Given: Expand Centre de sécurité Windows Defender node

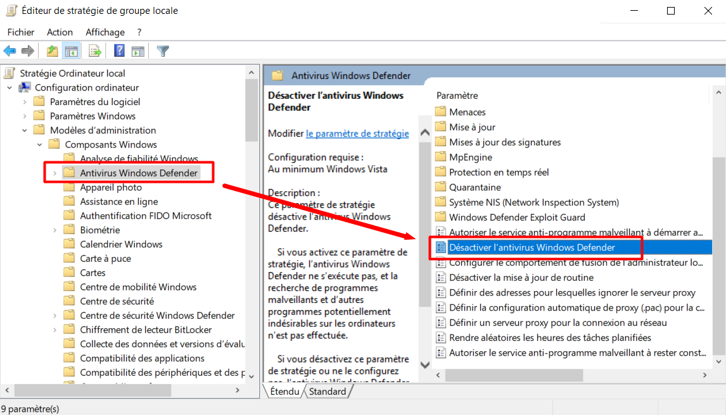Looking at the screenshot, I should 54,316.
